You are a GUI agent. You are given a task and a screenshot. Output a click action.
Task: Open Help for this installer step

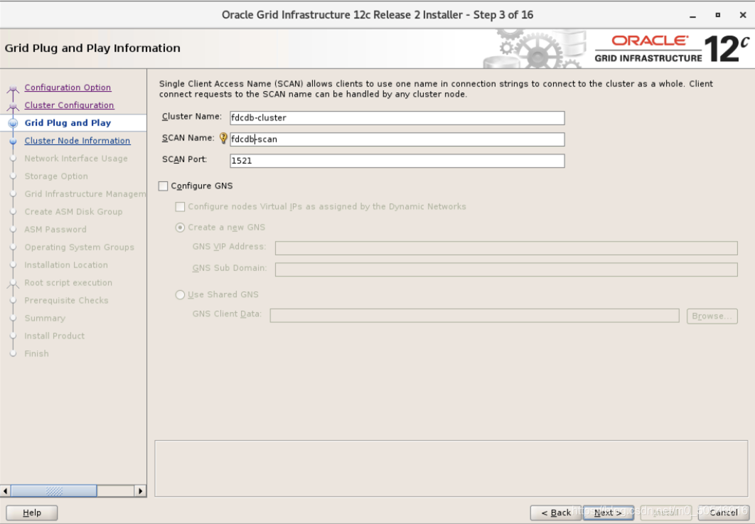coord(32,513)
